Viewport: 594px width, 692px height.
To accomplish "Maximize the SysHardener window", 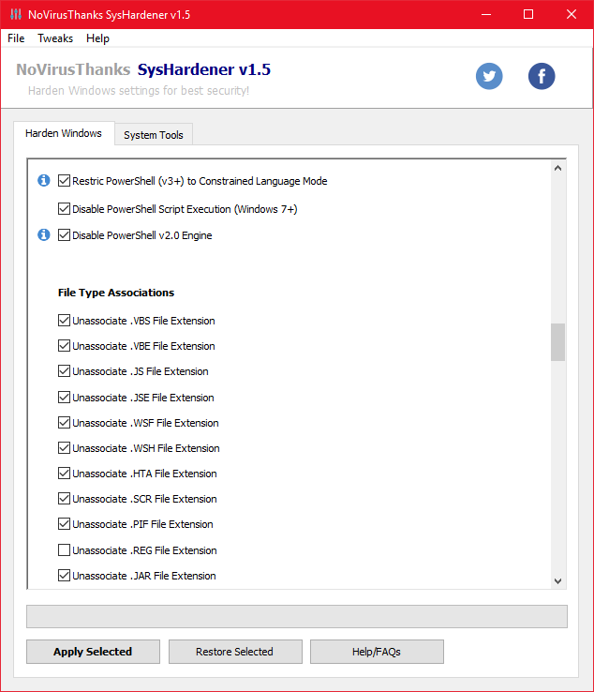I will (528, 14).
